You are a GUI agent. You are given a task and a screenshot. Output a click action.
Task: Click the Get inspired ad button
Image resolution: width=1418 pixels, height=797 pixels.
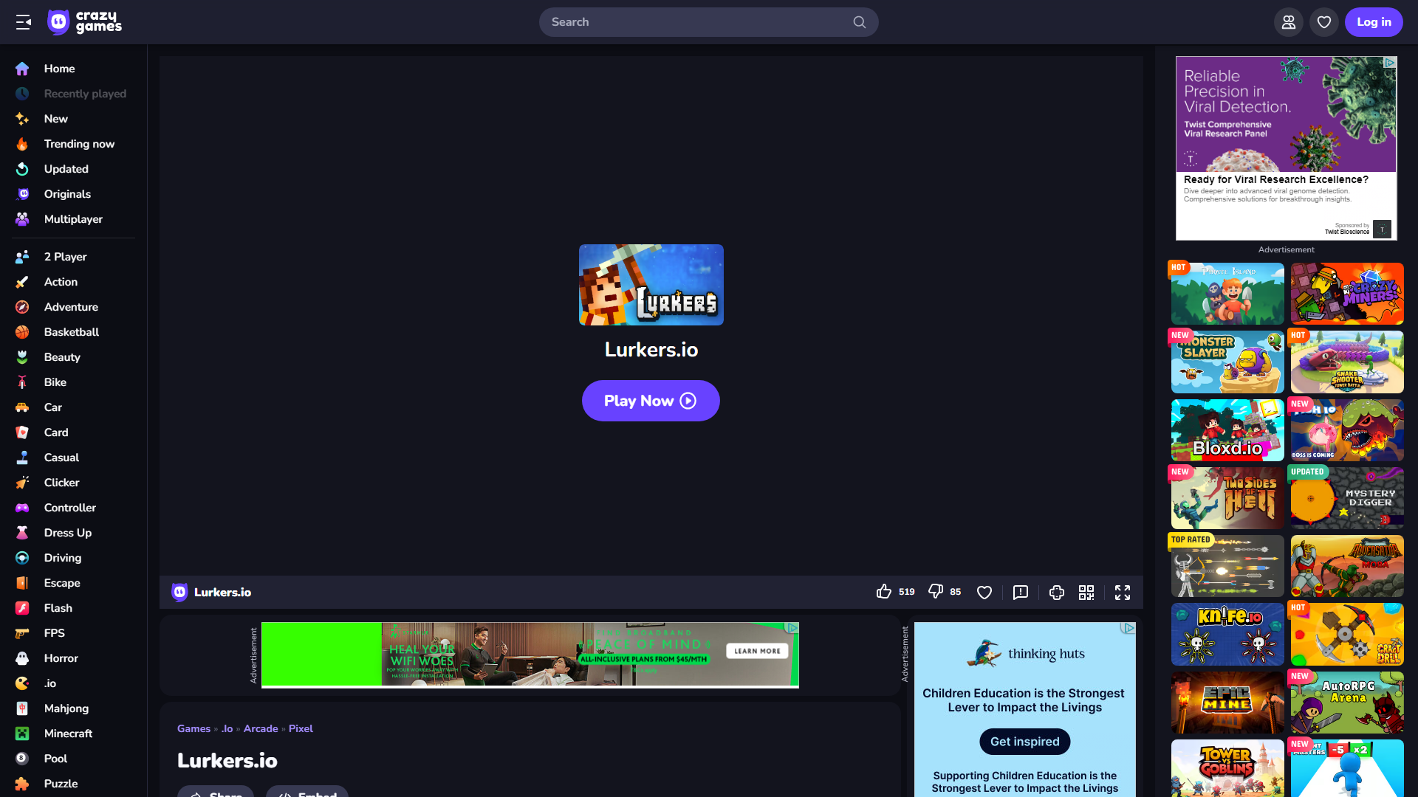coord(1024,742)
